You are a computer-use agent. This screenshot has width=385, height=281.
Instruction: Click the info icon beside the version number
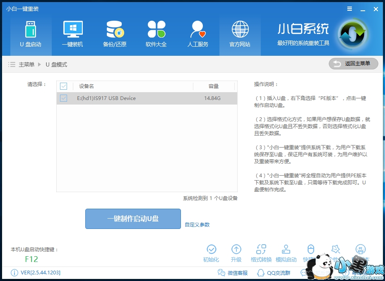tap(14, 273)
